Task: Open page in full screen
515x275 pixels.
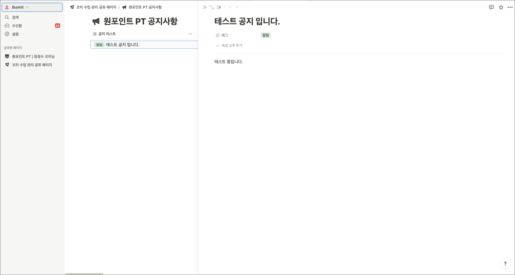Action: (212, 7)
